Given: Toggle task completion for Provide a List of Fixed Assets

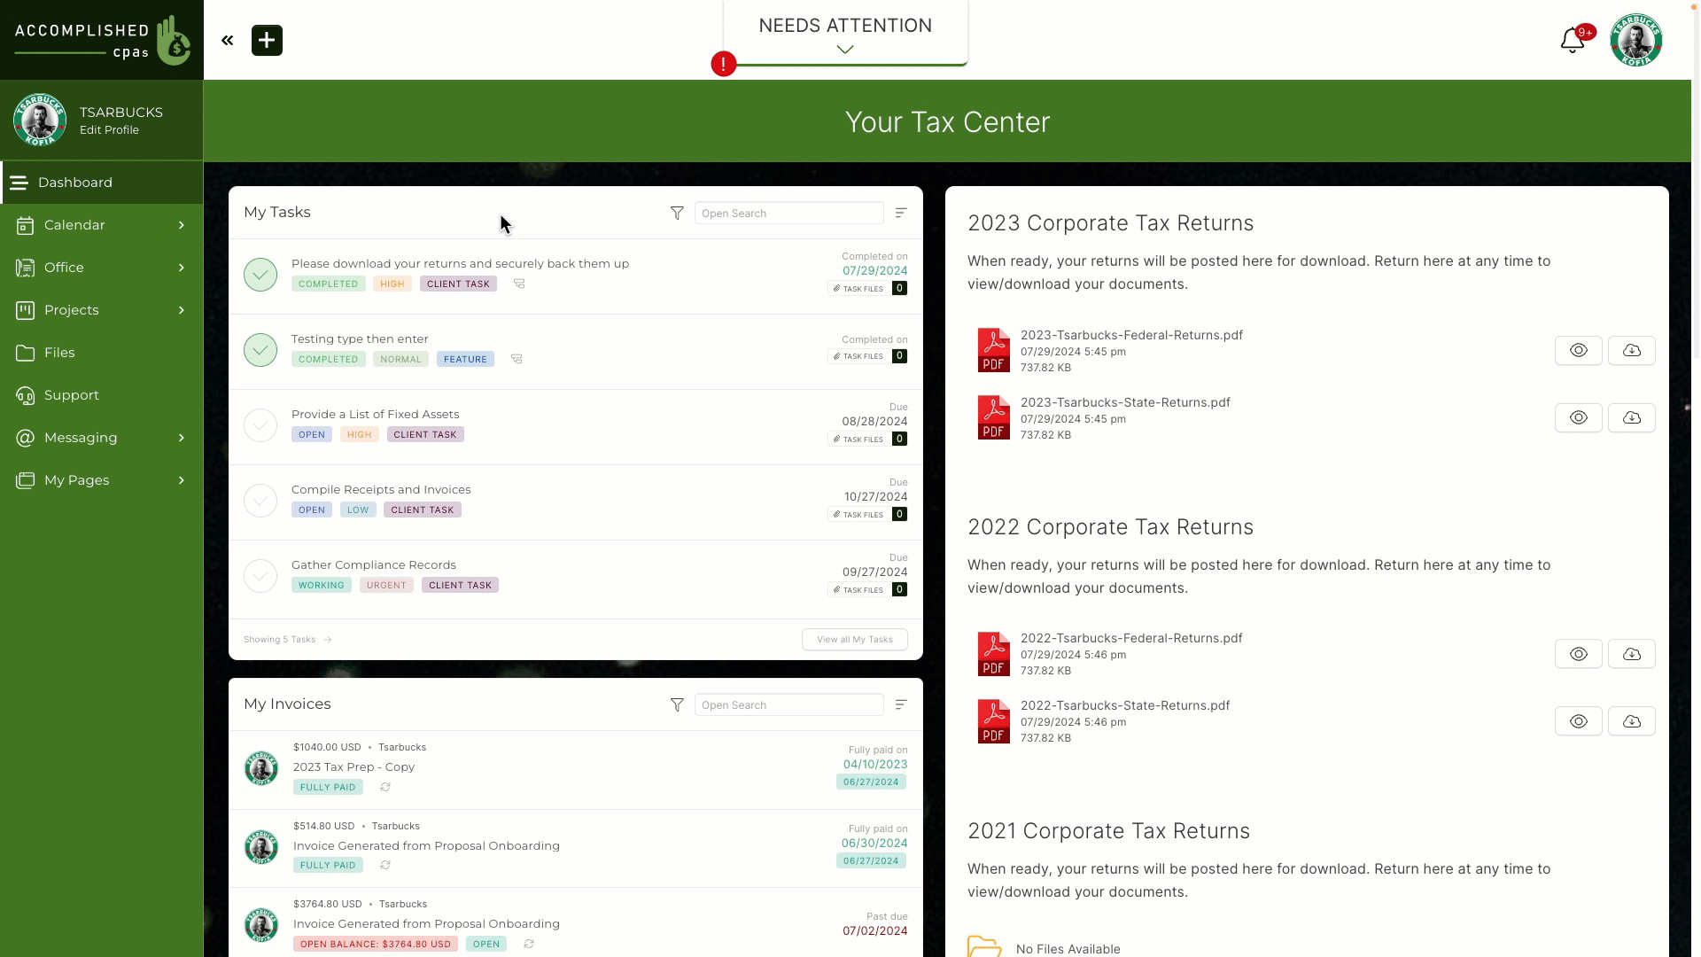Looking at the screenshot, I should click(x=260, y=424).
